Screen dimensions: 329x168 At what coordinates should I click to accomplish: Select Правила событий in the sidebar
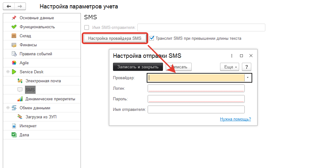tap(36, 54)
